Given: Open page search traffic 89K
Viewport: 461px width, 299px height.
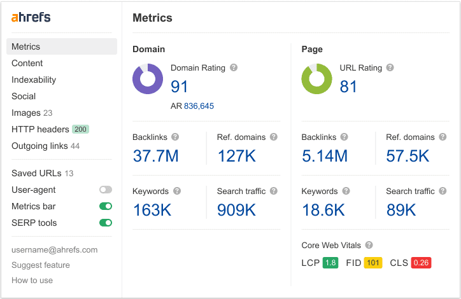Looking at the screenshot, I should 401,210.
